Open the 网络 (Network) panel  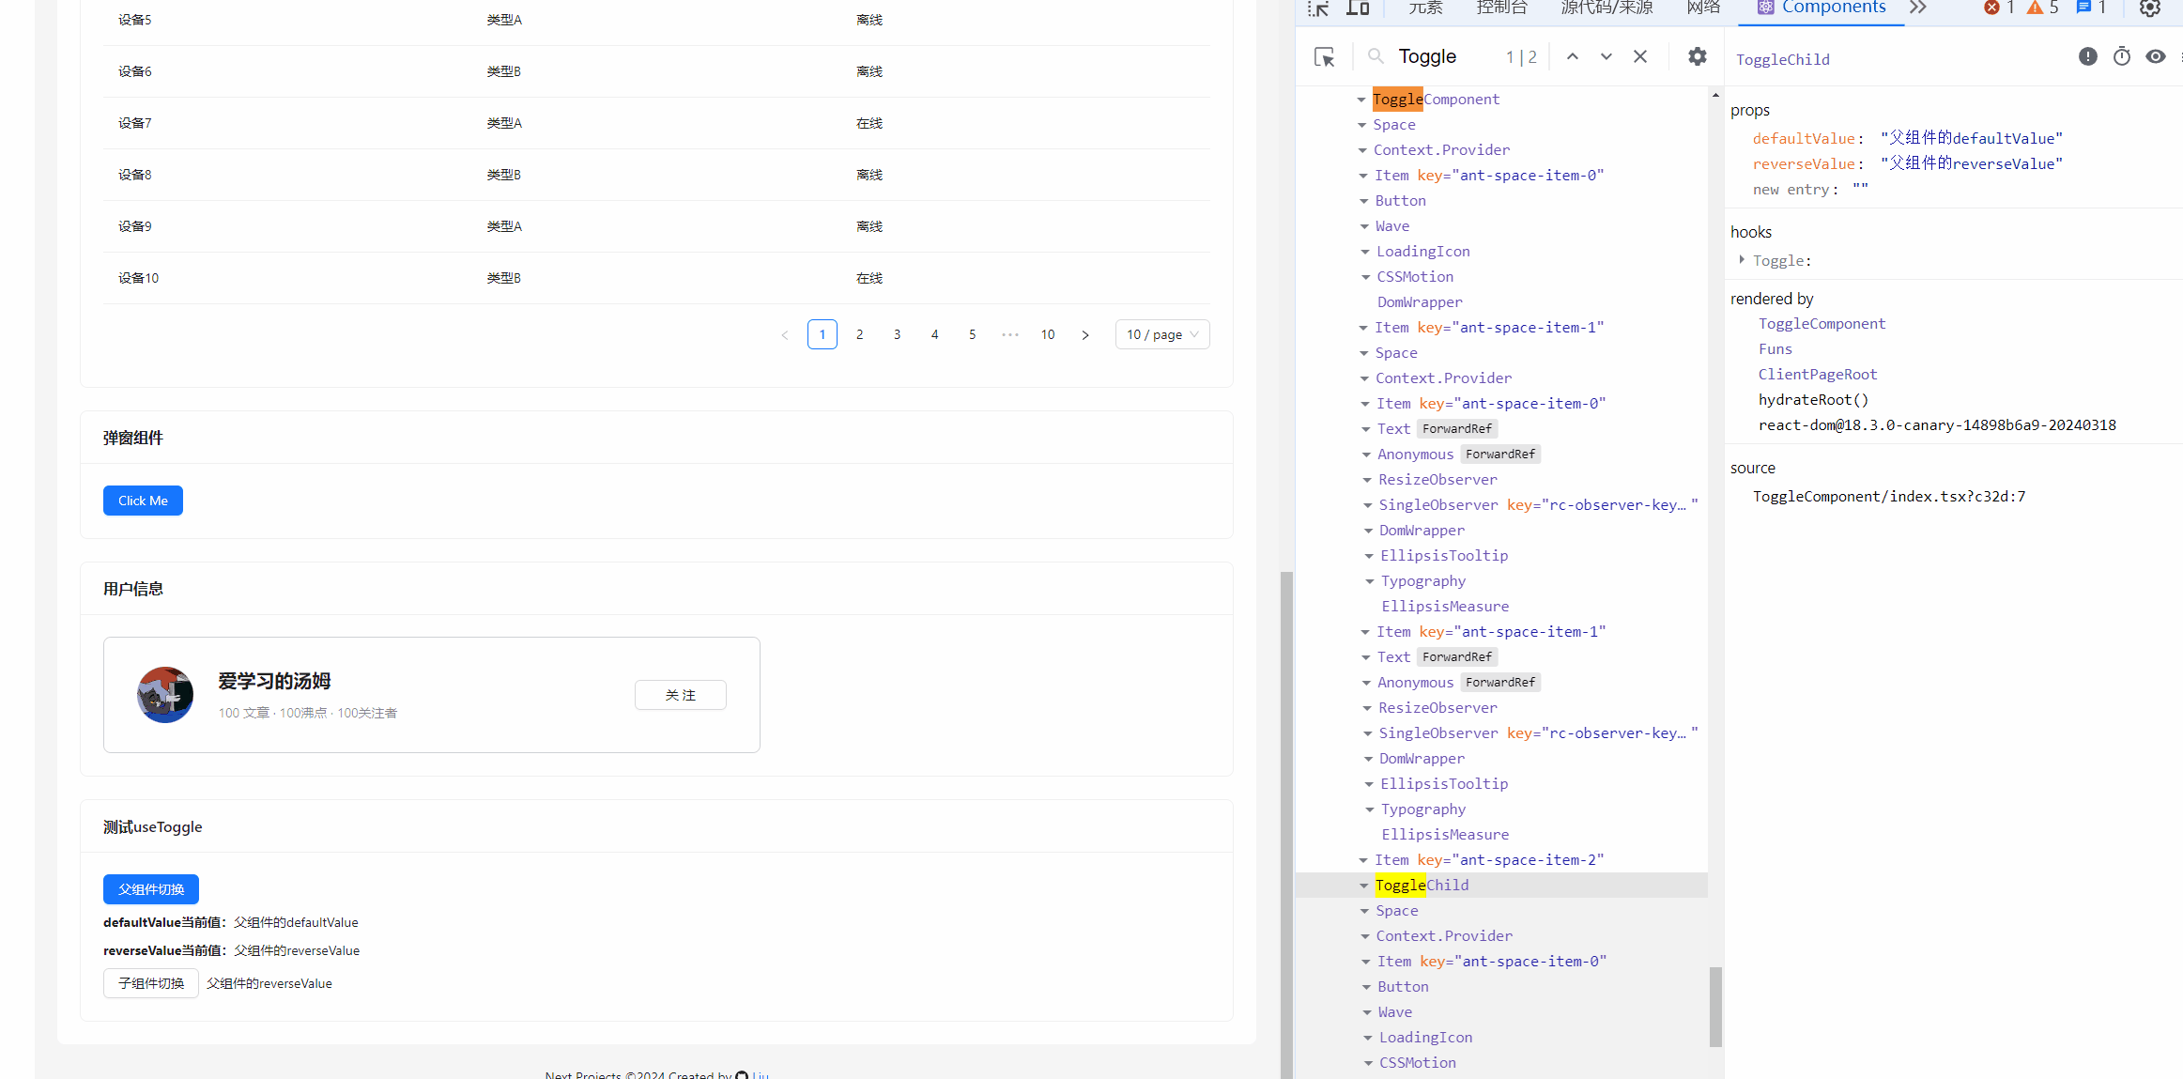click(x=1702, y=8)
